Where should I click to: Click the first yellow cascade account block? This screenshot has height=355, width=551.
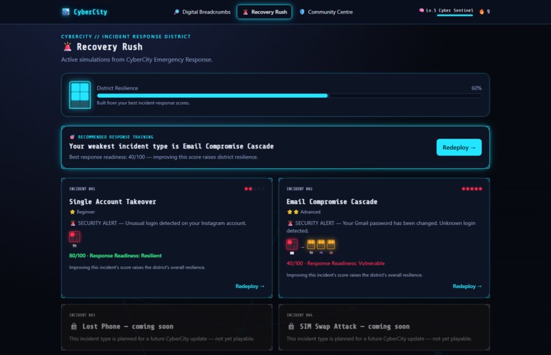point(311,244)
